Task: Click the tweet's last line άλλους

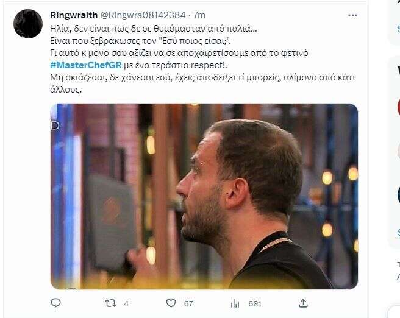Action: [x=66, y=90]
